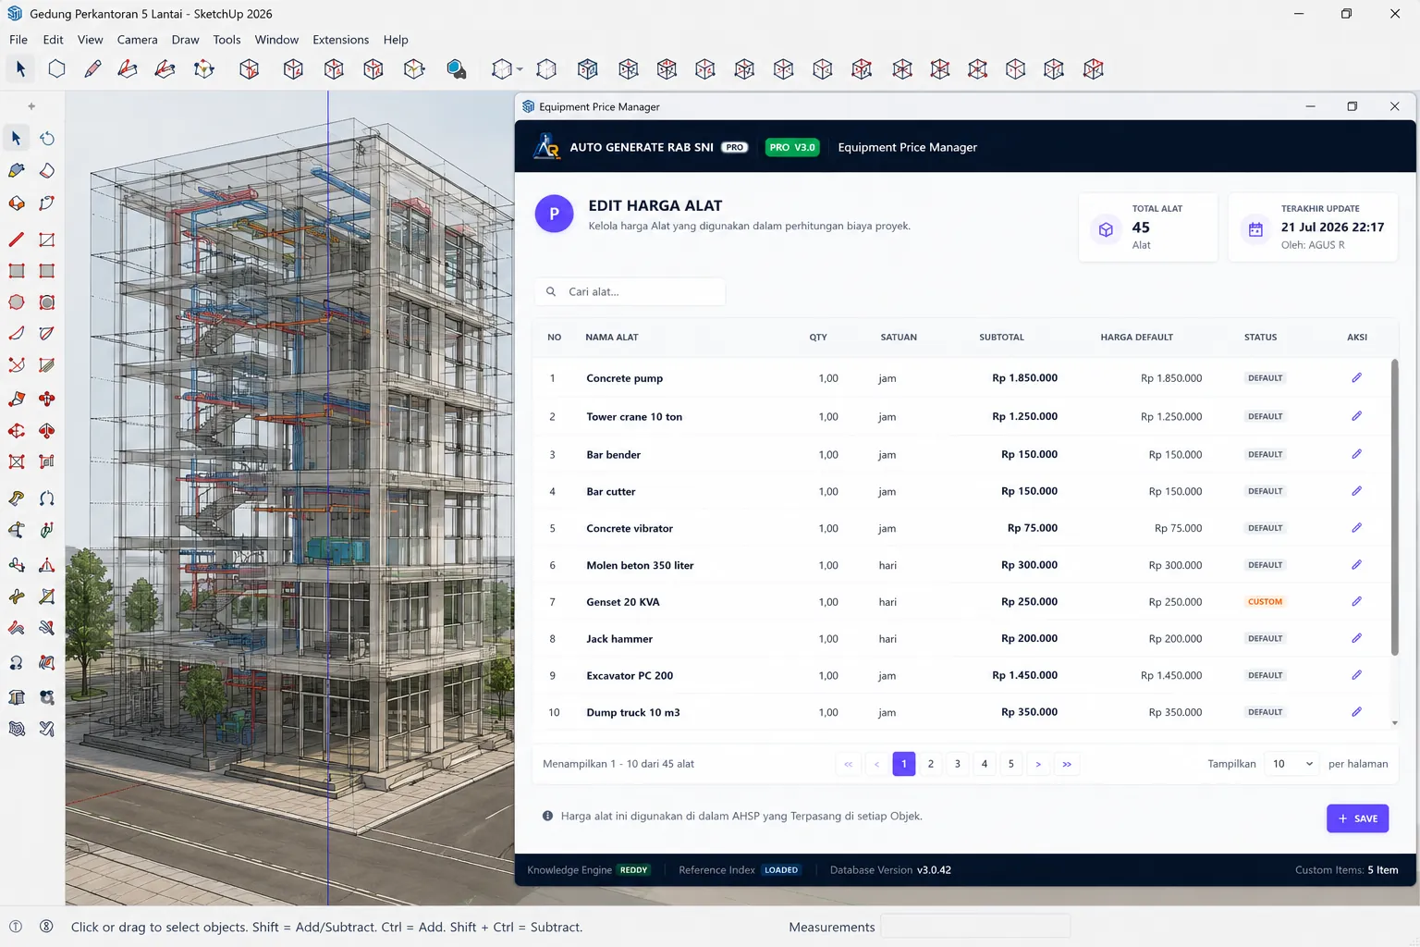Click the two-point Arc tool icon
1420x947 pixels.
pyautogui.click(x=17, y=333)
